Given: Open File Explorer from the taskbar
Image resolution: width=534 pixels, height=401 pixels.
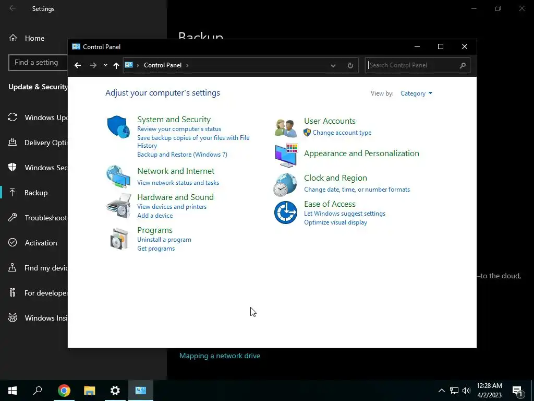Looking at the screenshot, I should tap(90, 391).
